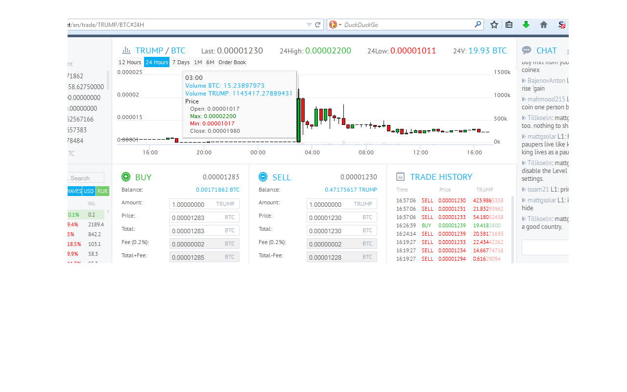Click the Buy balance 0.00171862 BTC link
The image size is (627, 392).
217,190
